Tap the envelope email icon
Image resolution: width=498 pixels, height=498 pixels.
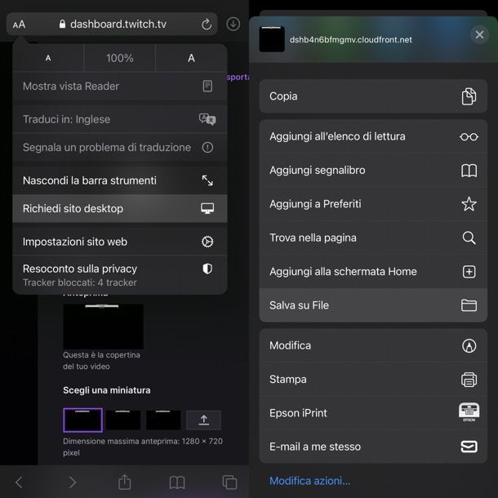pos(469,447)
